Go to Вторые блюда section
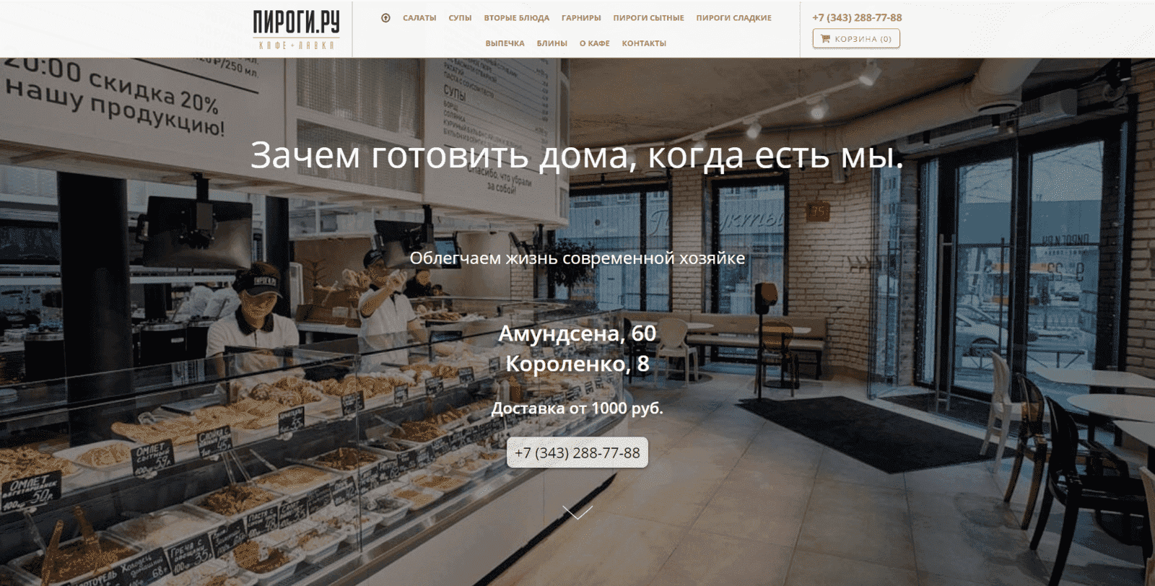1155x586 pixels. (517, 18)
